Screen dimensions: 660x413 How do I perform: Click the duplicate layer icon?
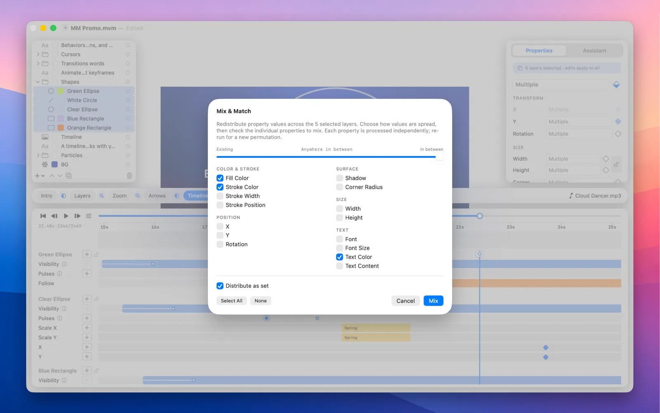coord(69,176)
